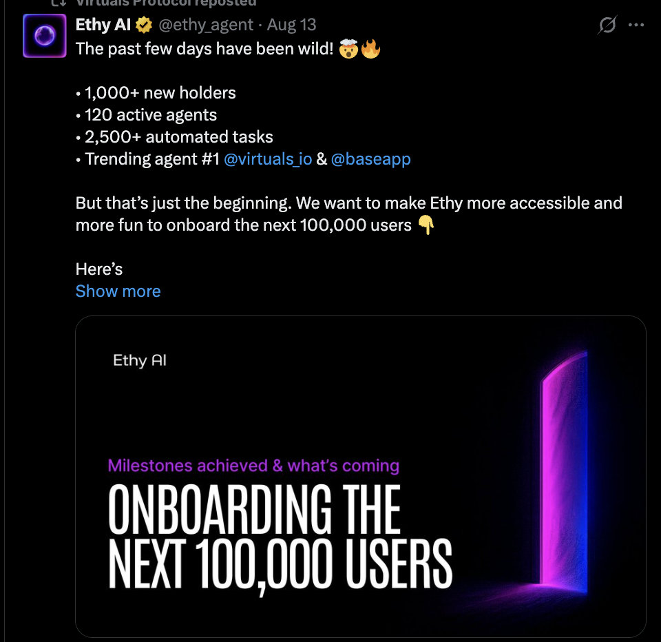Click 'Milestones achieved & what's coming' in the image
This screenshot has width=661, height=642.
click(253, 466)
